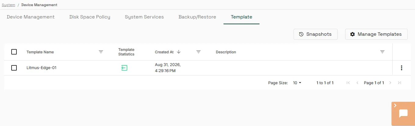Open Description column filter menu

click(x=382, y=52)
